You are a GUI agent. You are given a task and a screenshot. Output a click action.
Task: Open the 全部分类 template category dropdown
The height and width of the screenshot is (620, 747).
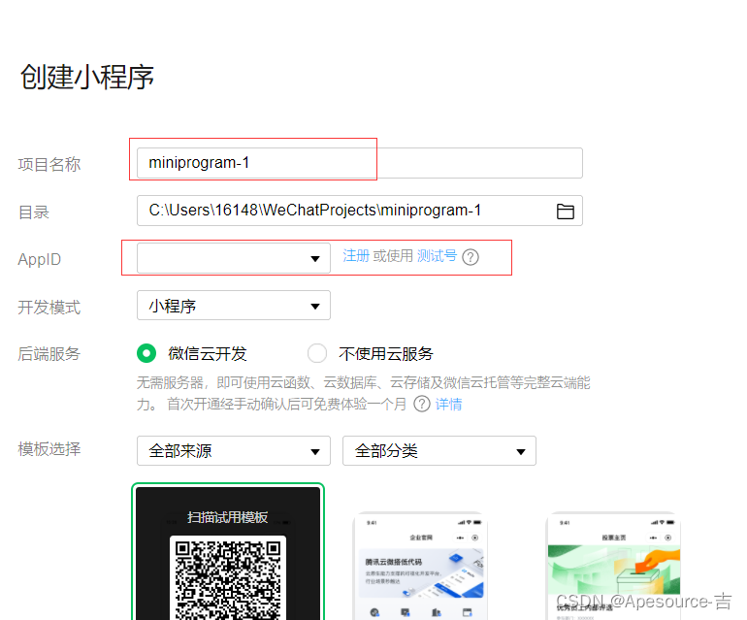[439, 451]
